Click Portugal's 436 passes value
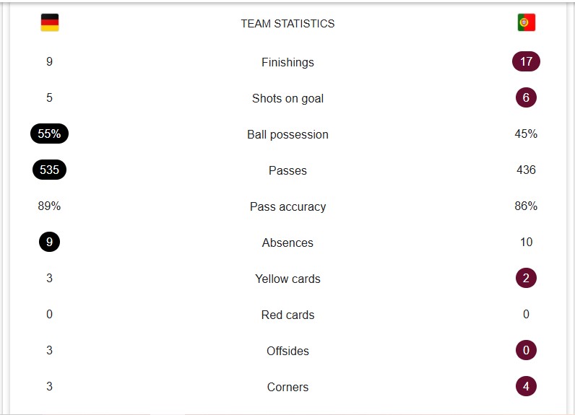The image size is (575, 415). click(x=526, y=170)
